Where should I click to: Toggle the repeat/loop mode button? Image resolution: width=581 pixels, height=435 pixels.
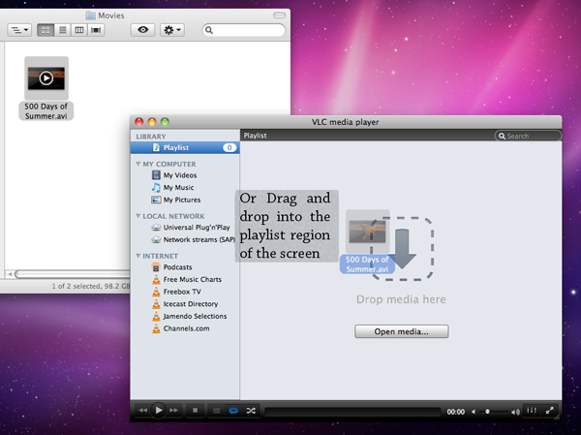pyautogui.click(x=232, y=411)
